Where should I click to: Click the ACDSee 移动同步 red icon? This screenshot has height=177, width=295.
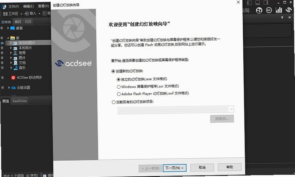click(x=13, y=78)
